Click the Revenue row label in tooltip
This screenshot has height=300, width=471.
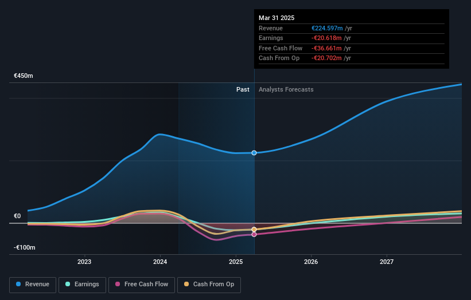point(271,28)
